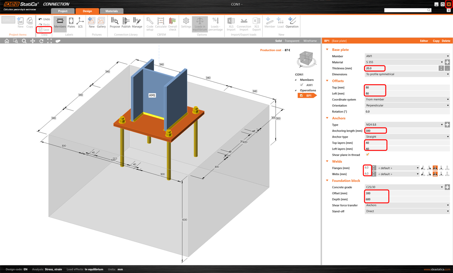Image resolution: width=453 pixels, height=273 pixels.
Task: Run the Overall check in CBFEM
Action: (x=172, y=24)
